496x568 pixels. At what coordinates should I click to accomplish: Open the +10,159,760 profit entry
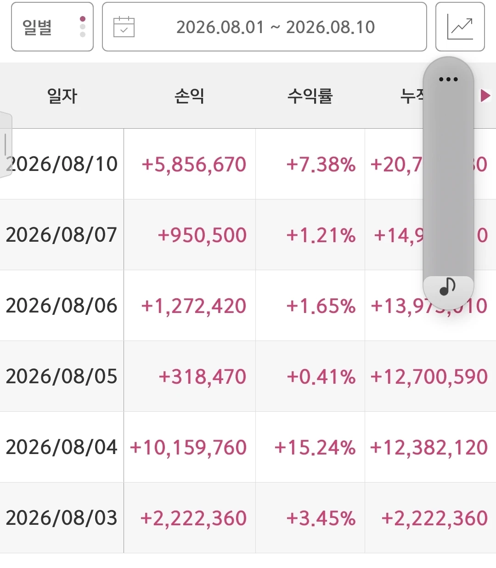point(188,448)
